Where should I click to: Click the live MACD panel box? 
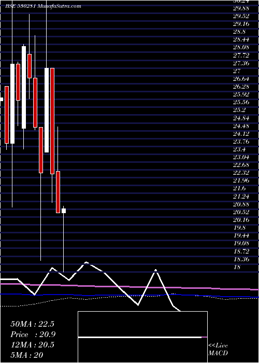pyautogui.click(x=142, y=337)
